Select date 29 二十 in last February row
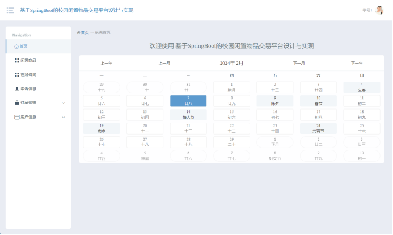393x235 pixels. 231,142
